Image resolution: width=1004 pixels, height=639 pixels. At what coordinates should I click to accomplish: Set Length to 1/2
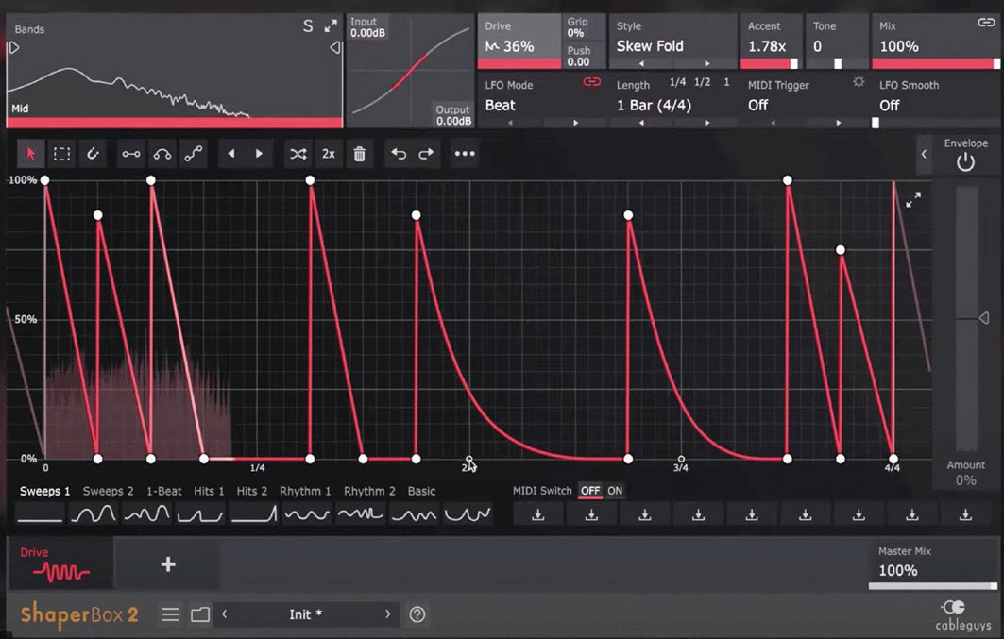(703, 82)
